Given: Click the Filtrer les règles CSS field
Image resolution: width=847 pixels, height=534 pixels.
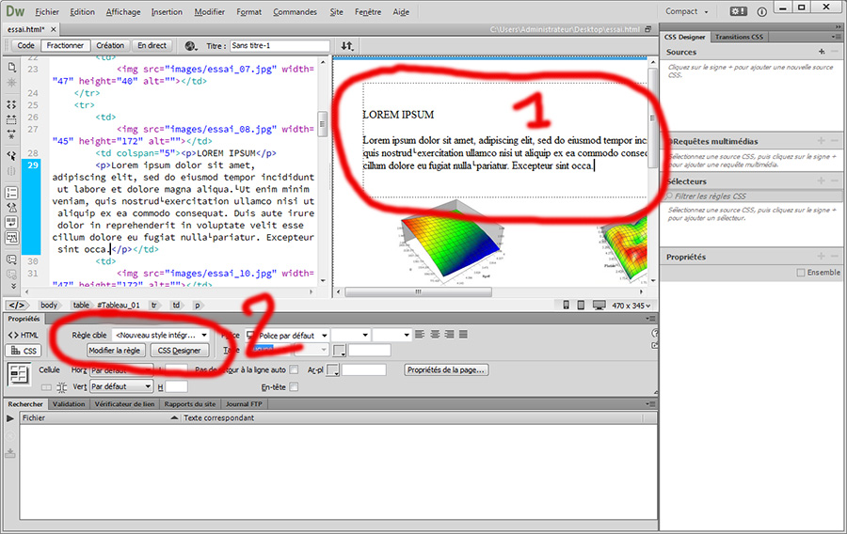Looking at the screenshot, I should (x=751, y=196).
